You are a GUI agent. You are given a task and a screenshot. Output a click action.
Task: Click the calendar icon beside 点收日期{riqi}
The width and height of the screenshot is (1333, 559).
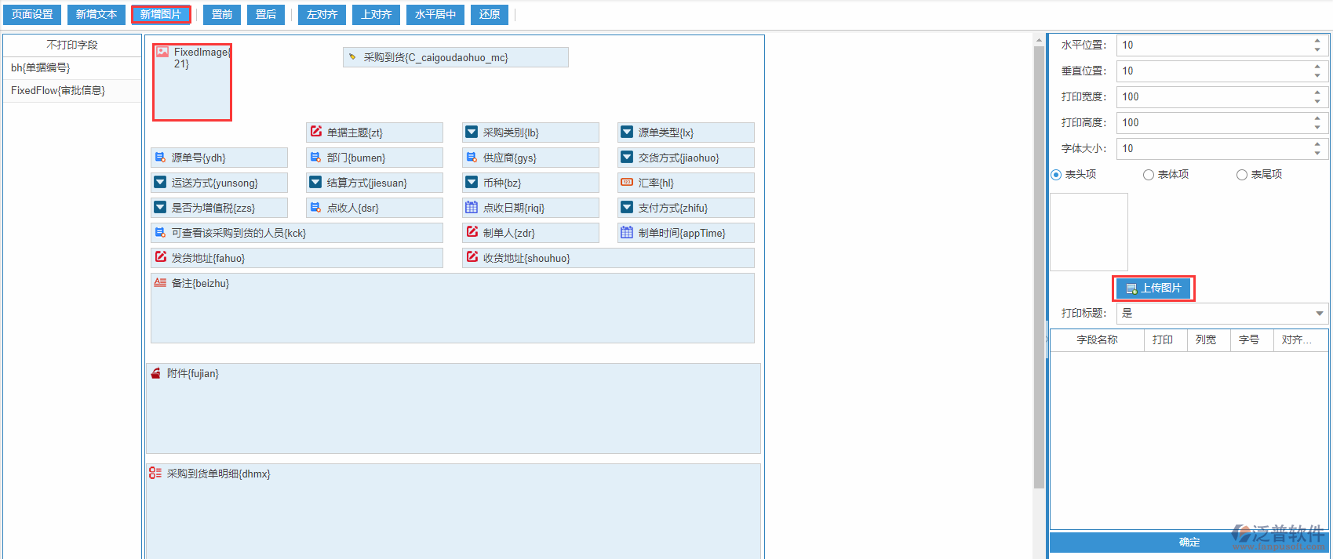[472, 208]
